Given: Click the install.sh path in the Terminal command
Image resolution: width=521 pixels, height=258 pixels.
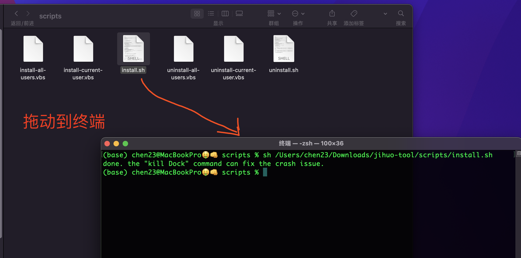Looking at the screenshot, I should click(383, 155).
